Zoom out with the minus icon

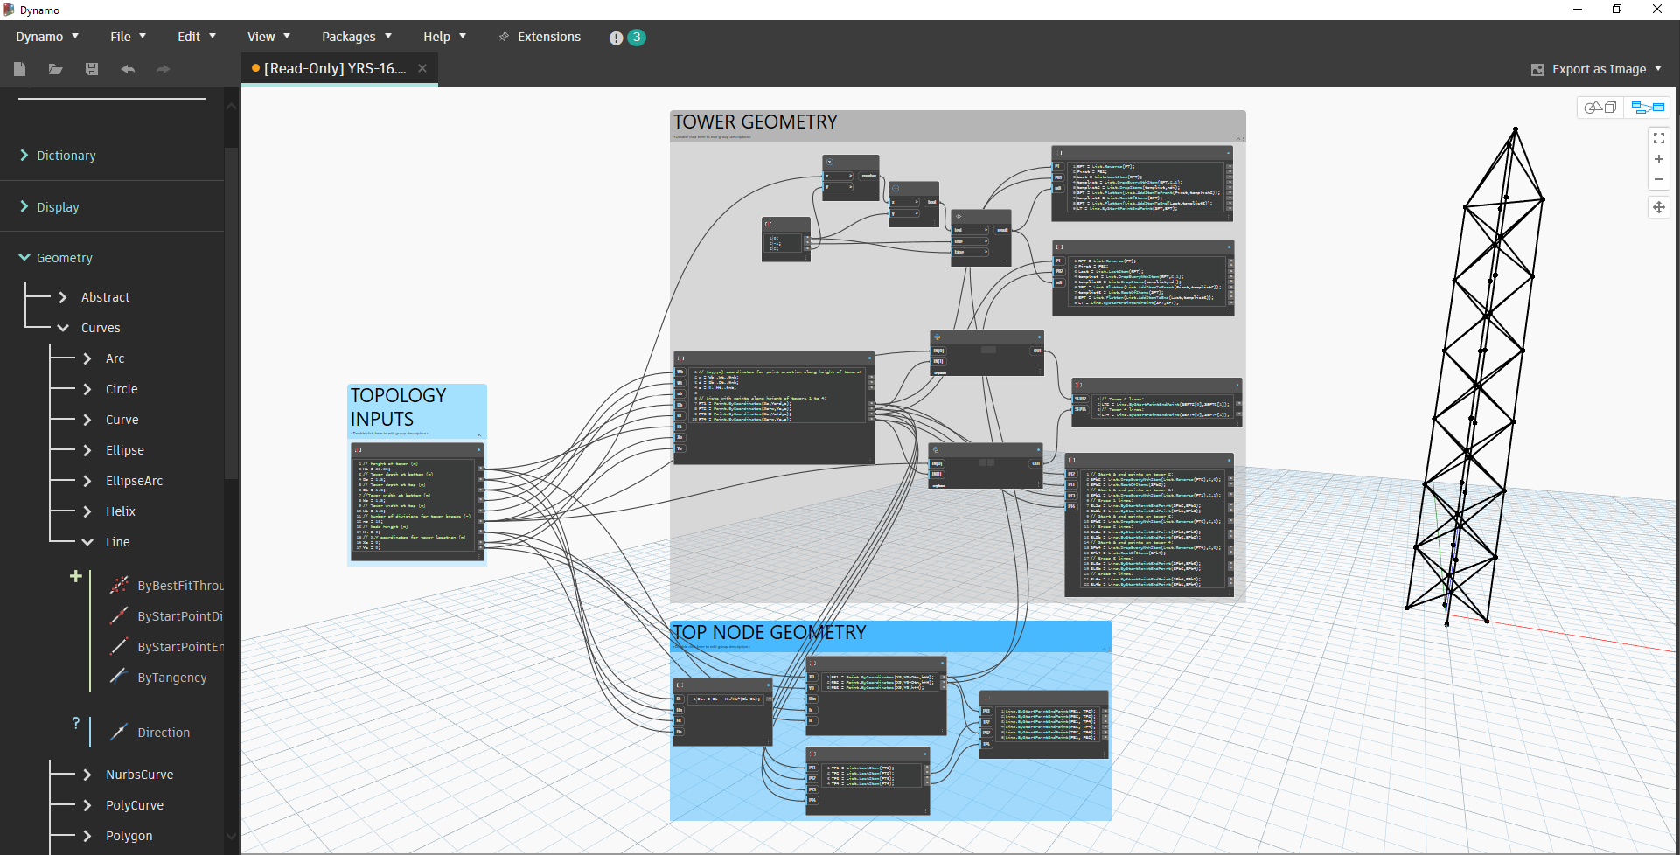pyautogui.click(x=1658, y=179)
